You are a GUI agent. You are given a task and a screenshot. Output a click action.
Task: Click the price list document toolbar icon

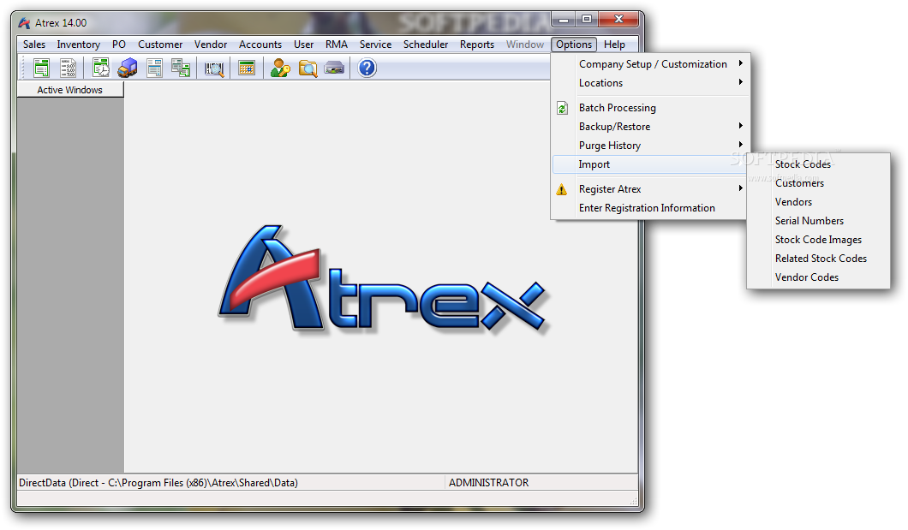68,68
